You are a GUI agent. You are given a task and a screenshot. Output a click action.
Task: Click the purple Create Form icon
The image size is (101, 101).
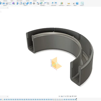pos(13,3)
